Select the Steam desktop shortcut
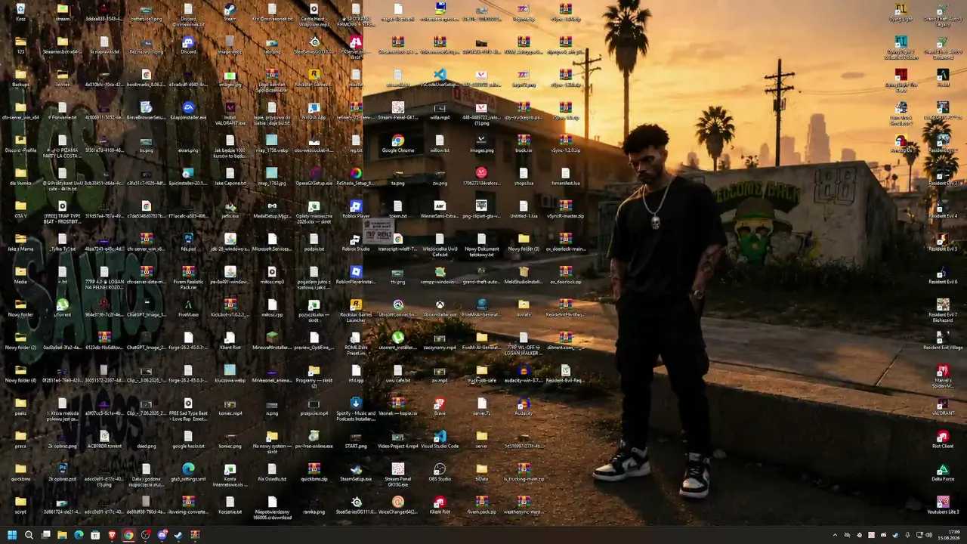This screenshot has width=967, height=544. tap(230, 12)
